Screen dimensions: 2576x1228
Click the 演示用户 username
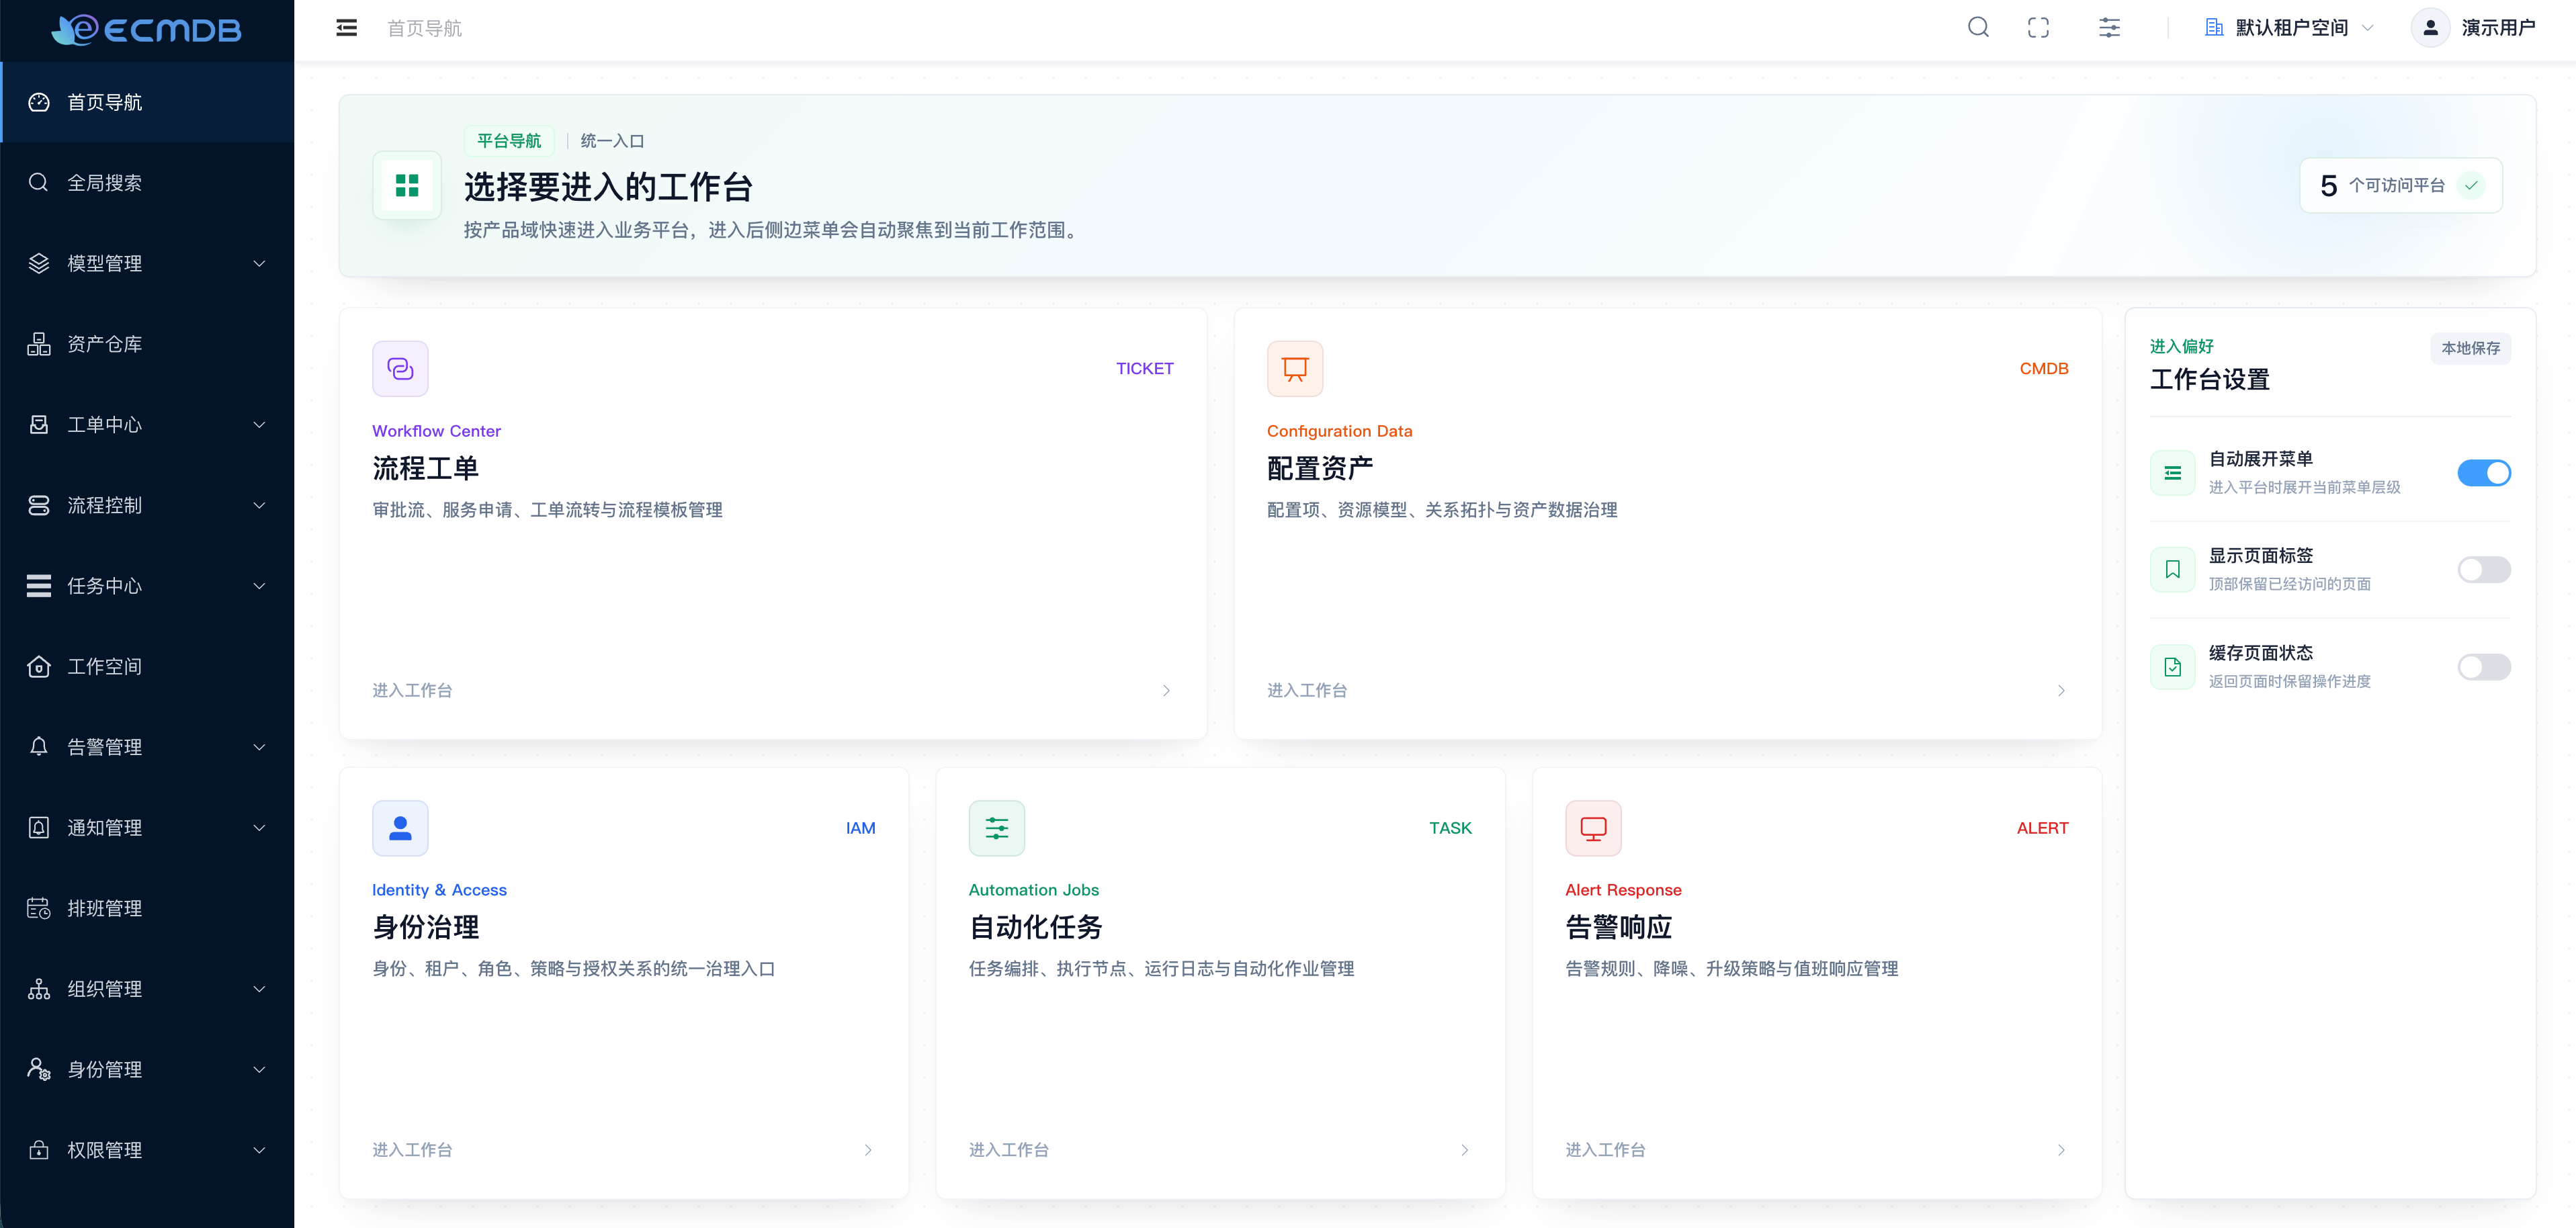(x=2498, y=28)
